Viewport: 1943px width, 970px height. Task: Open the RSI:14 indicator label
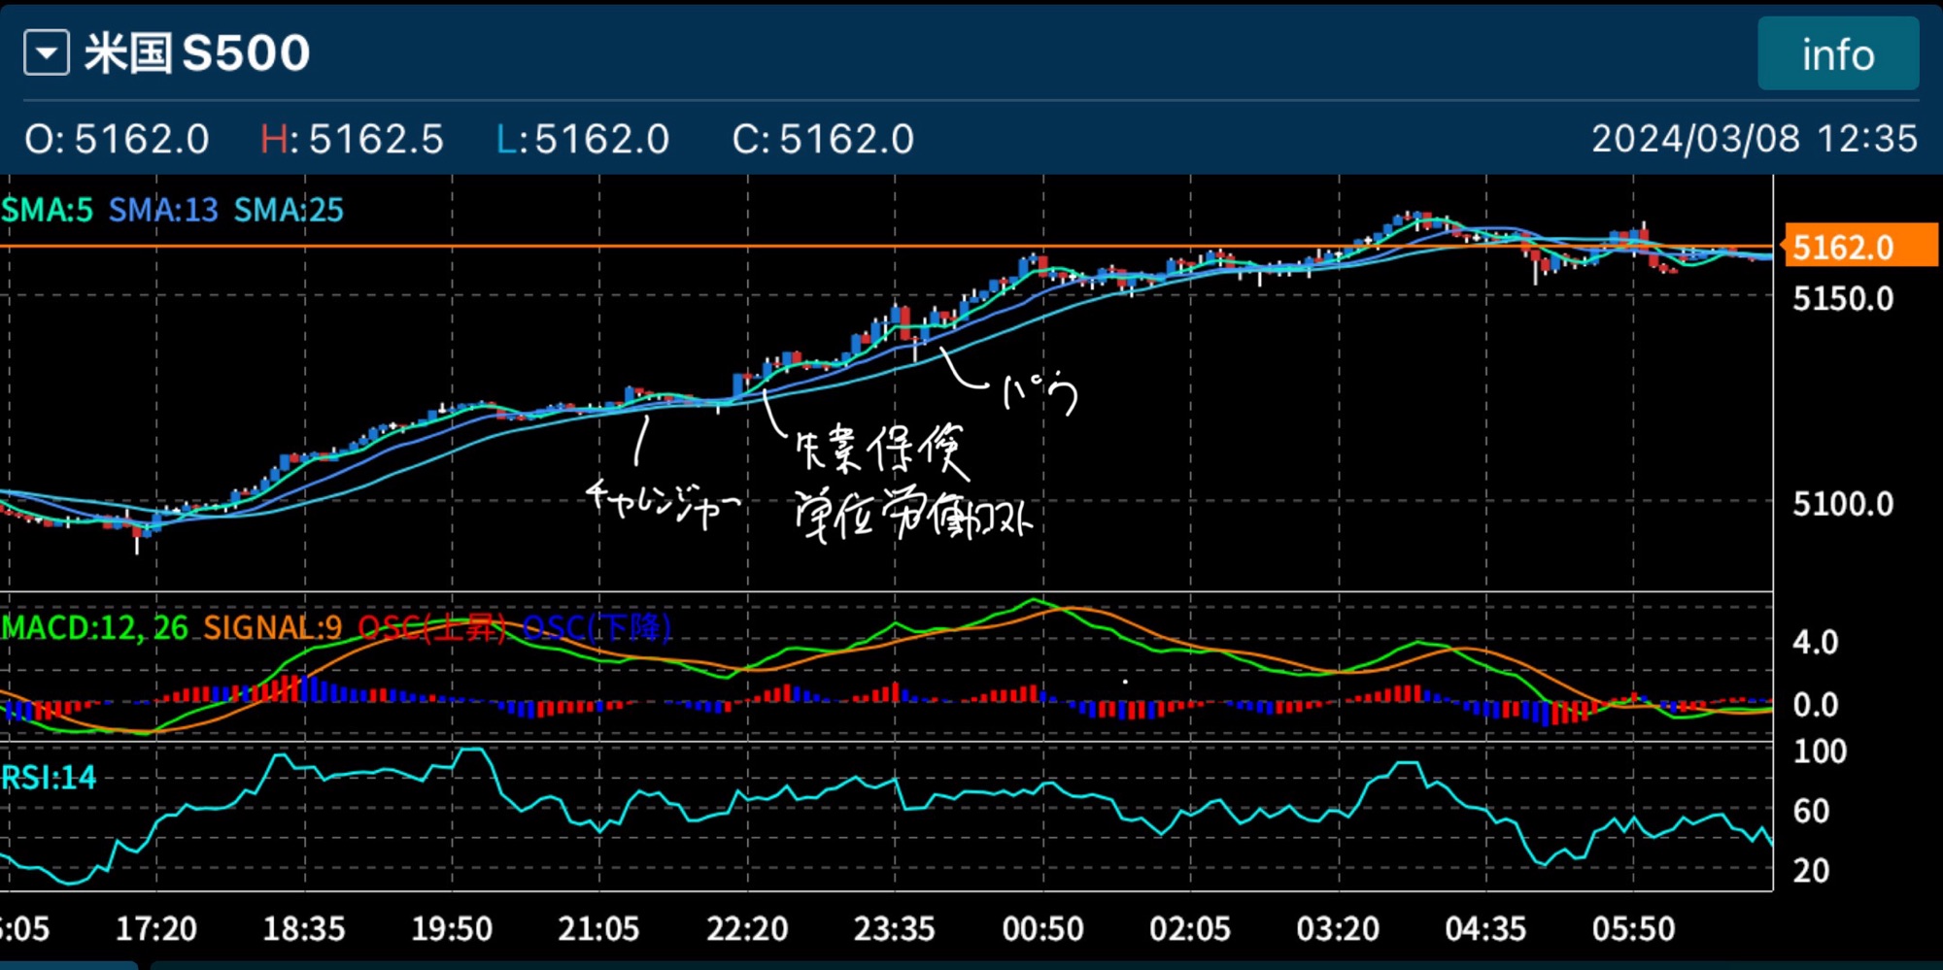49,778
